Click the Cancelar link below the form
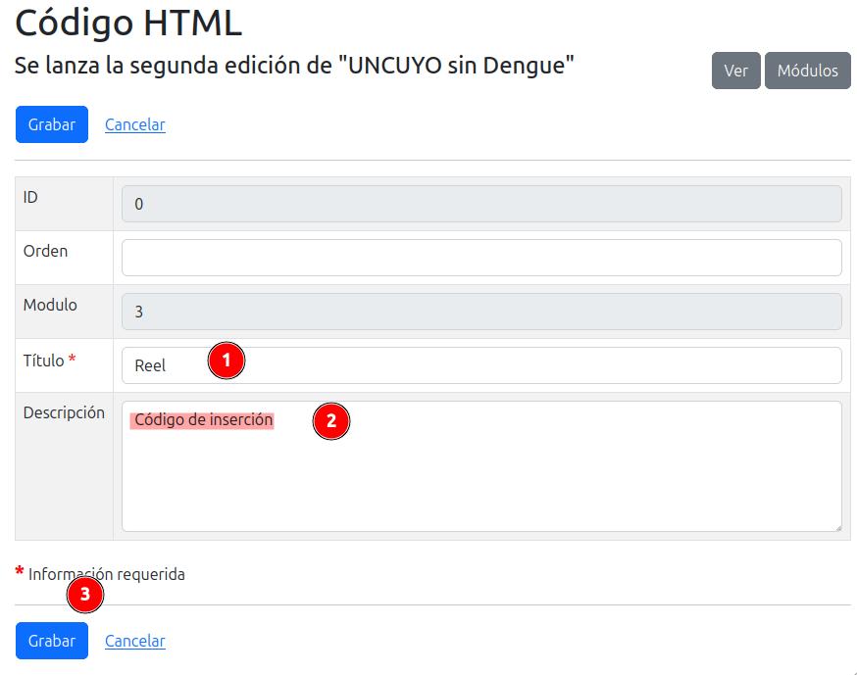 tap(134, 641)
